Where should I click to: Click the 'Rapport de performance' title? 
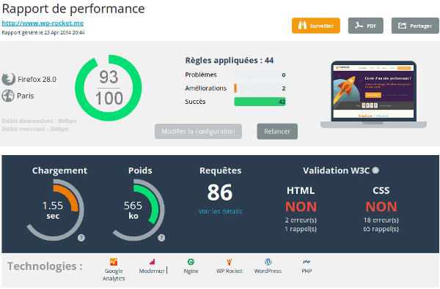73,9
